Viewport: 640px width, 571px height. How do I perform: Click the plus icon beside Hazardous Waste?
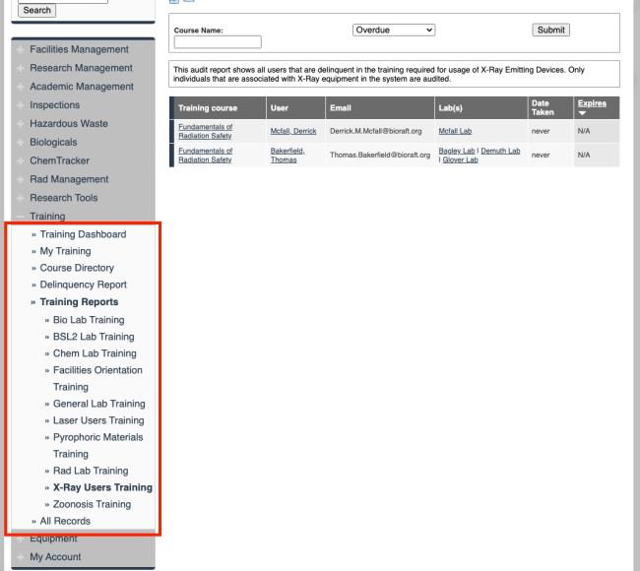(20, 124)
